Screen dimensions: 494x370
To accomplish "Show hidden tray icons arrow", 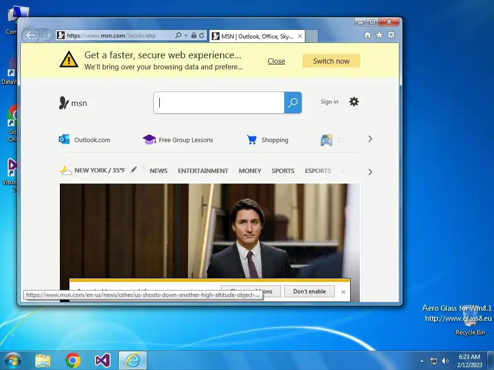I will click(422, 361).
